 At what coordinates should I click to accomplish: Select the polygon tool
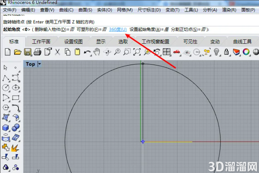point(6,108)
